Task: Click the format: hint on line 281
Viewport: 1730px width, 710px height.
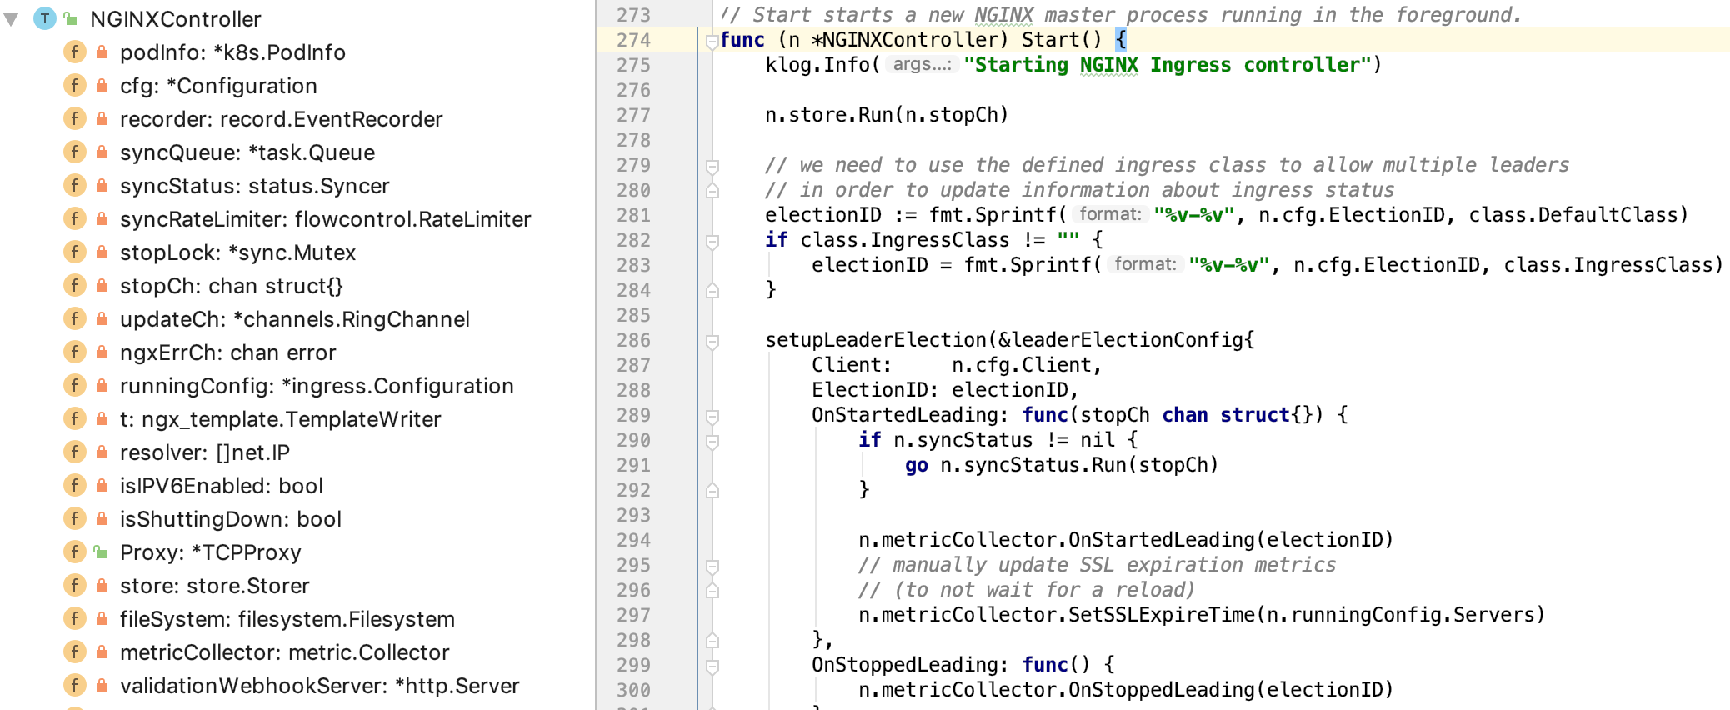Action: [1110, 214]
